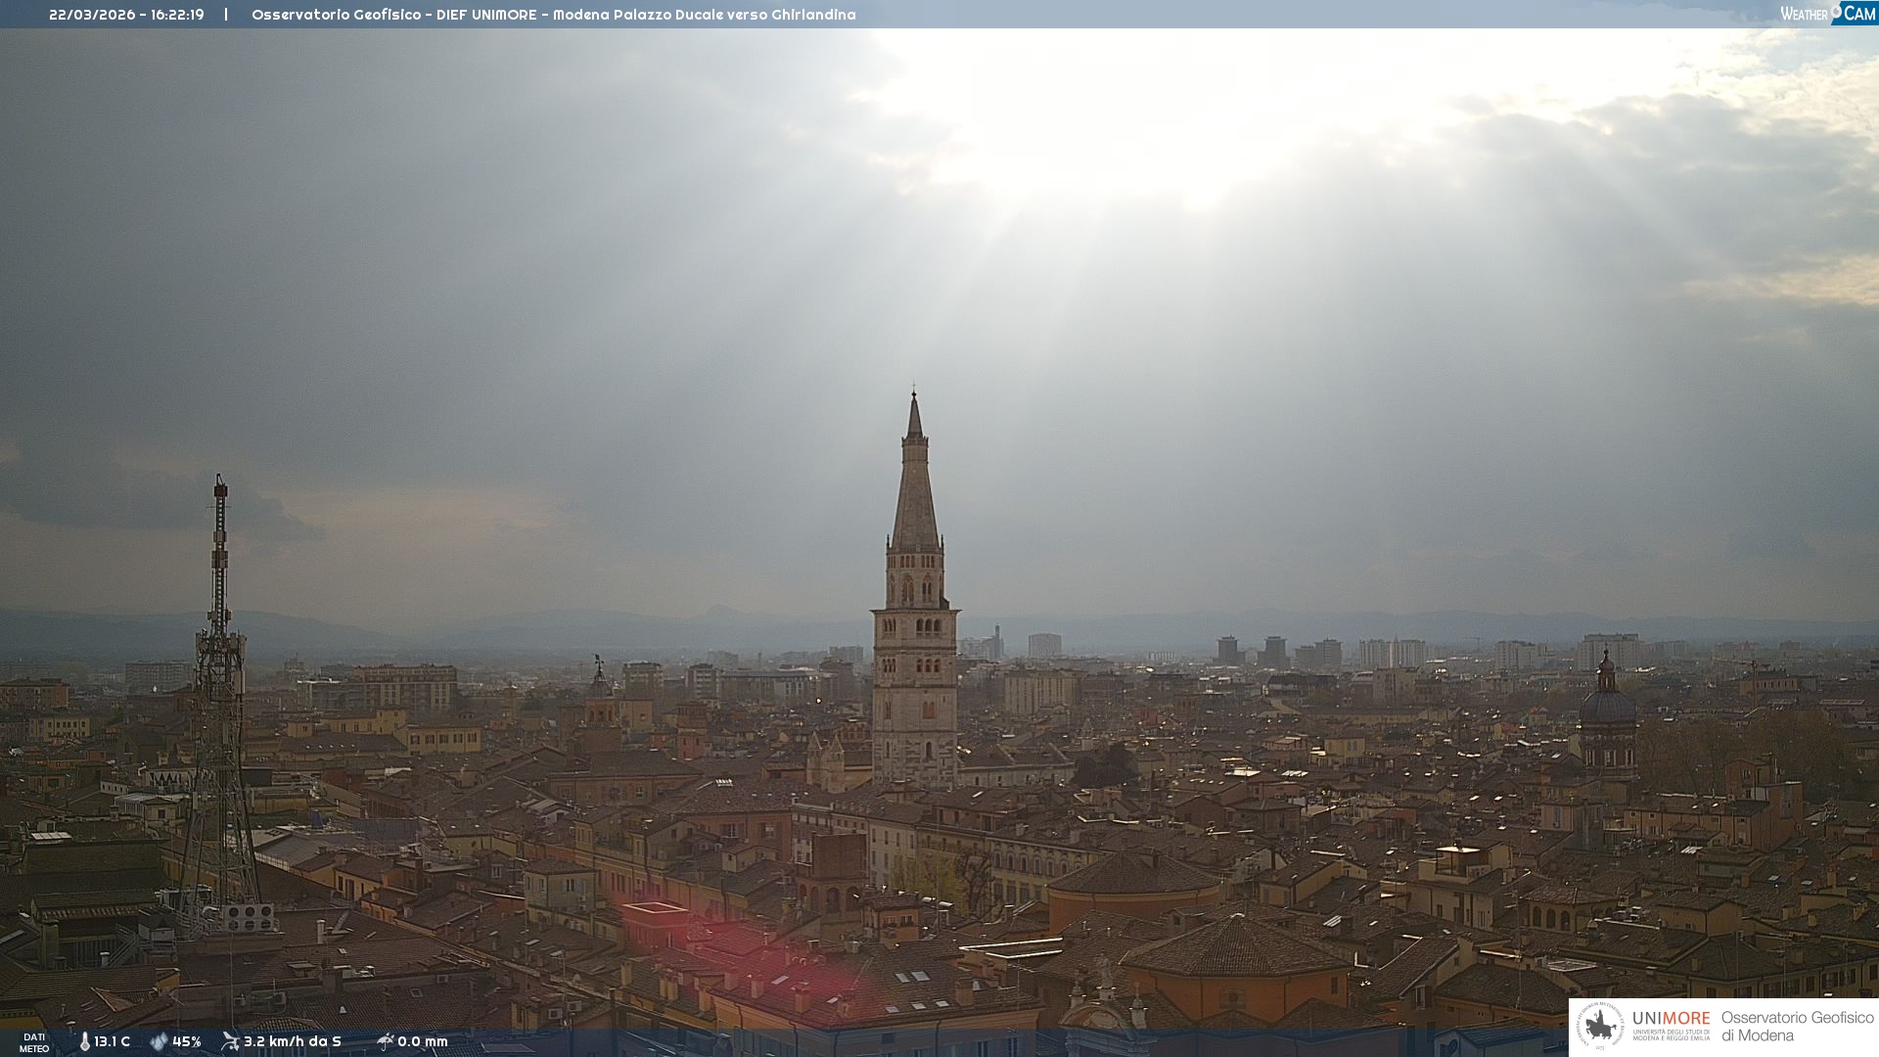
Task: Click the Osservatorio Geofisico DIEF UNIMORE title text
Action: click(553, 15)
